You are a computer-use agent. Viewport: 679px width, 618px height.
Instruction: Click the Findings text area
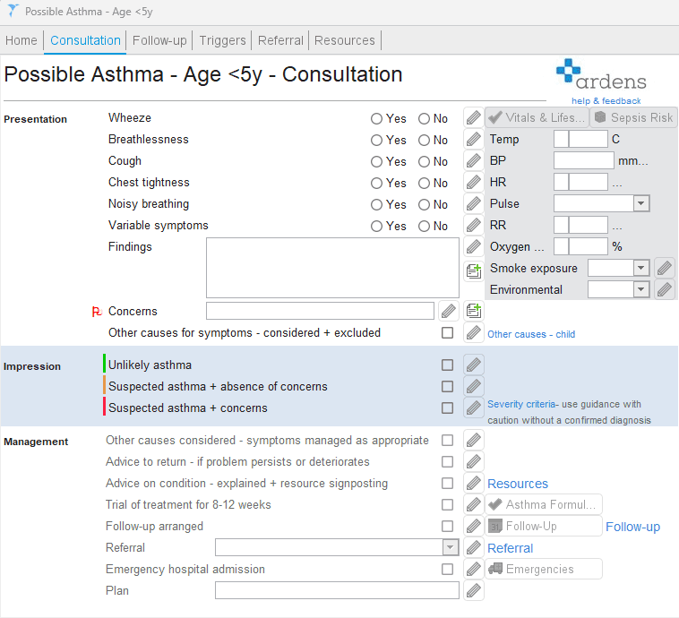(x=332, y=268)
